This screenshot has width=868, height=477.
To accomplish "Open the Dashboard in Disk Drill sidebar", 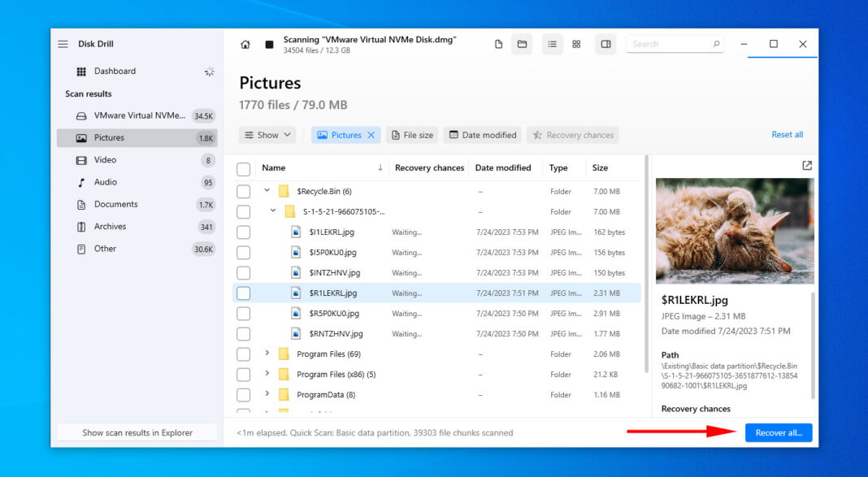I will click(x=115, y=71).
